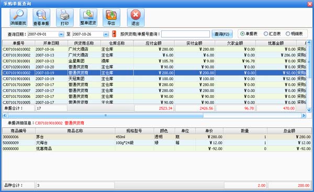Focus the supplier/order number search field

[185, 34]
